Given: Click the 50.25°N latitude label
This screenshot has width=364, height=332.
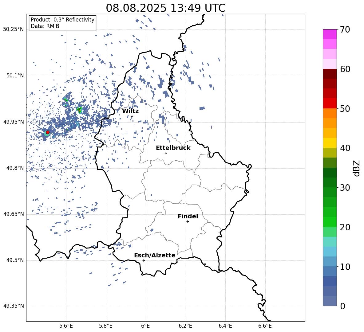Looking at the screenshot, I should pyautogui.click(x=14, y=29).
